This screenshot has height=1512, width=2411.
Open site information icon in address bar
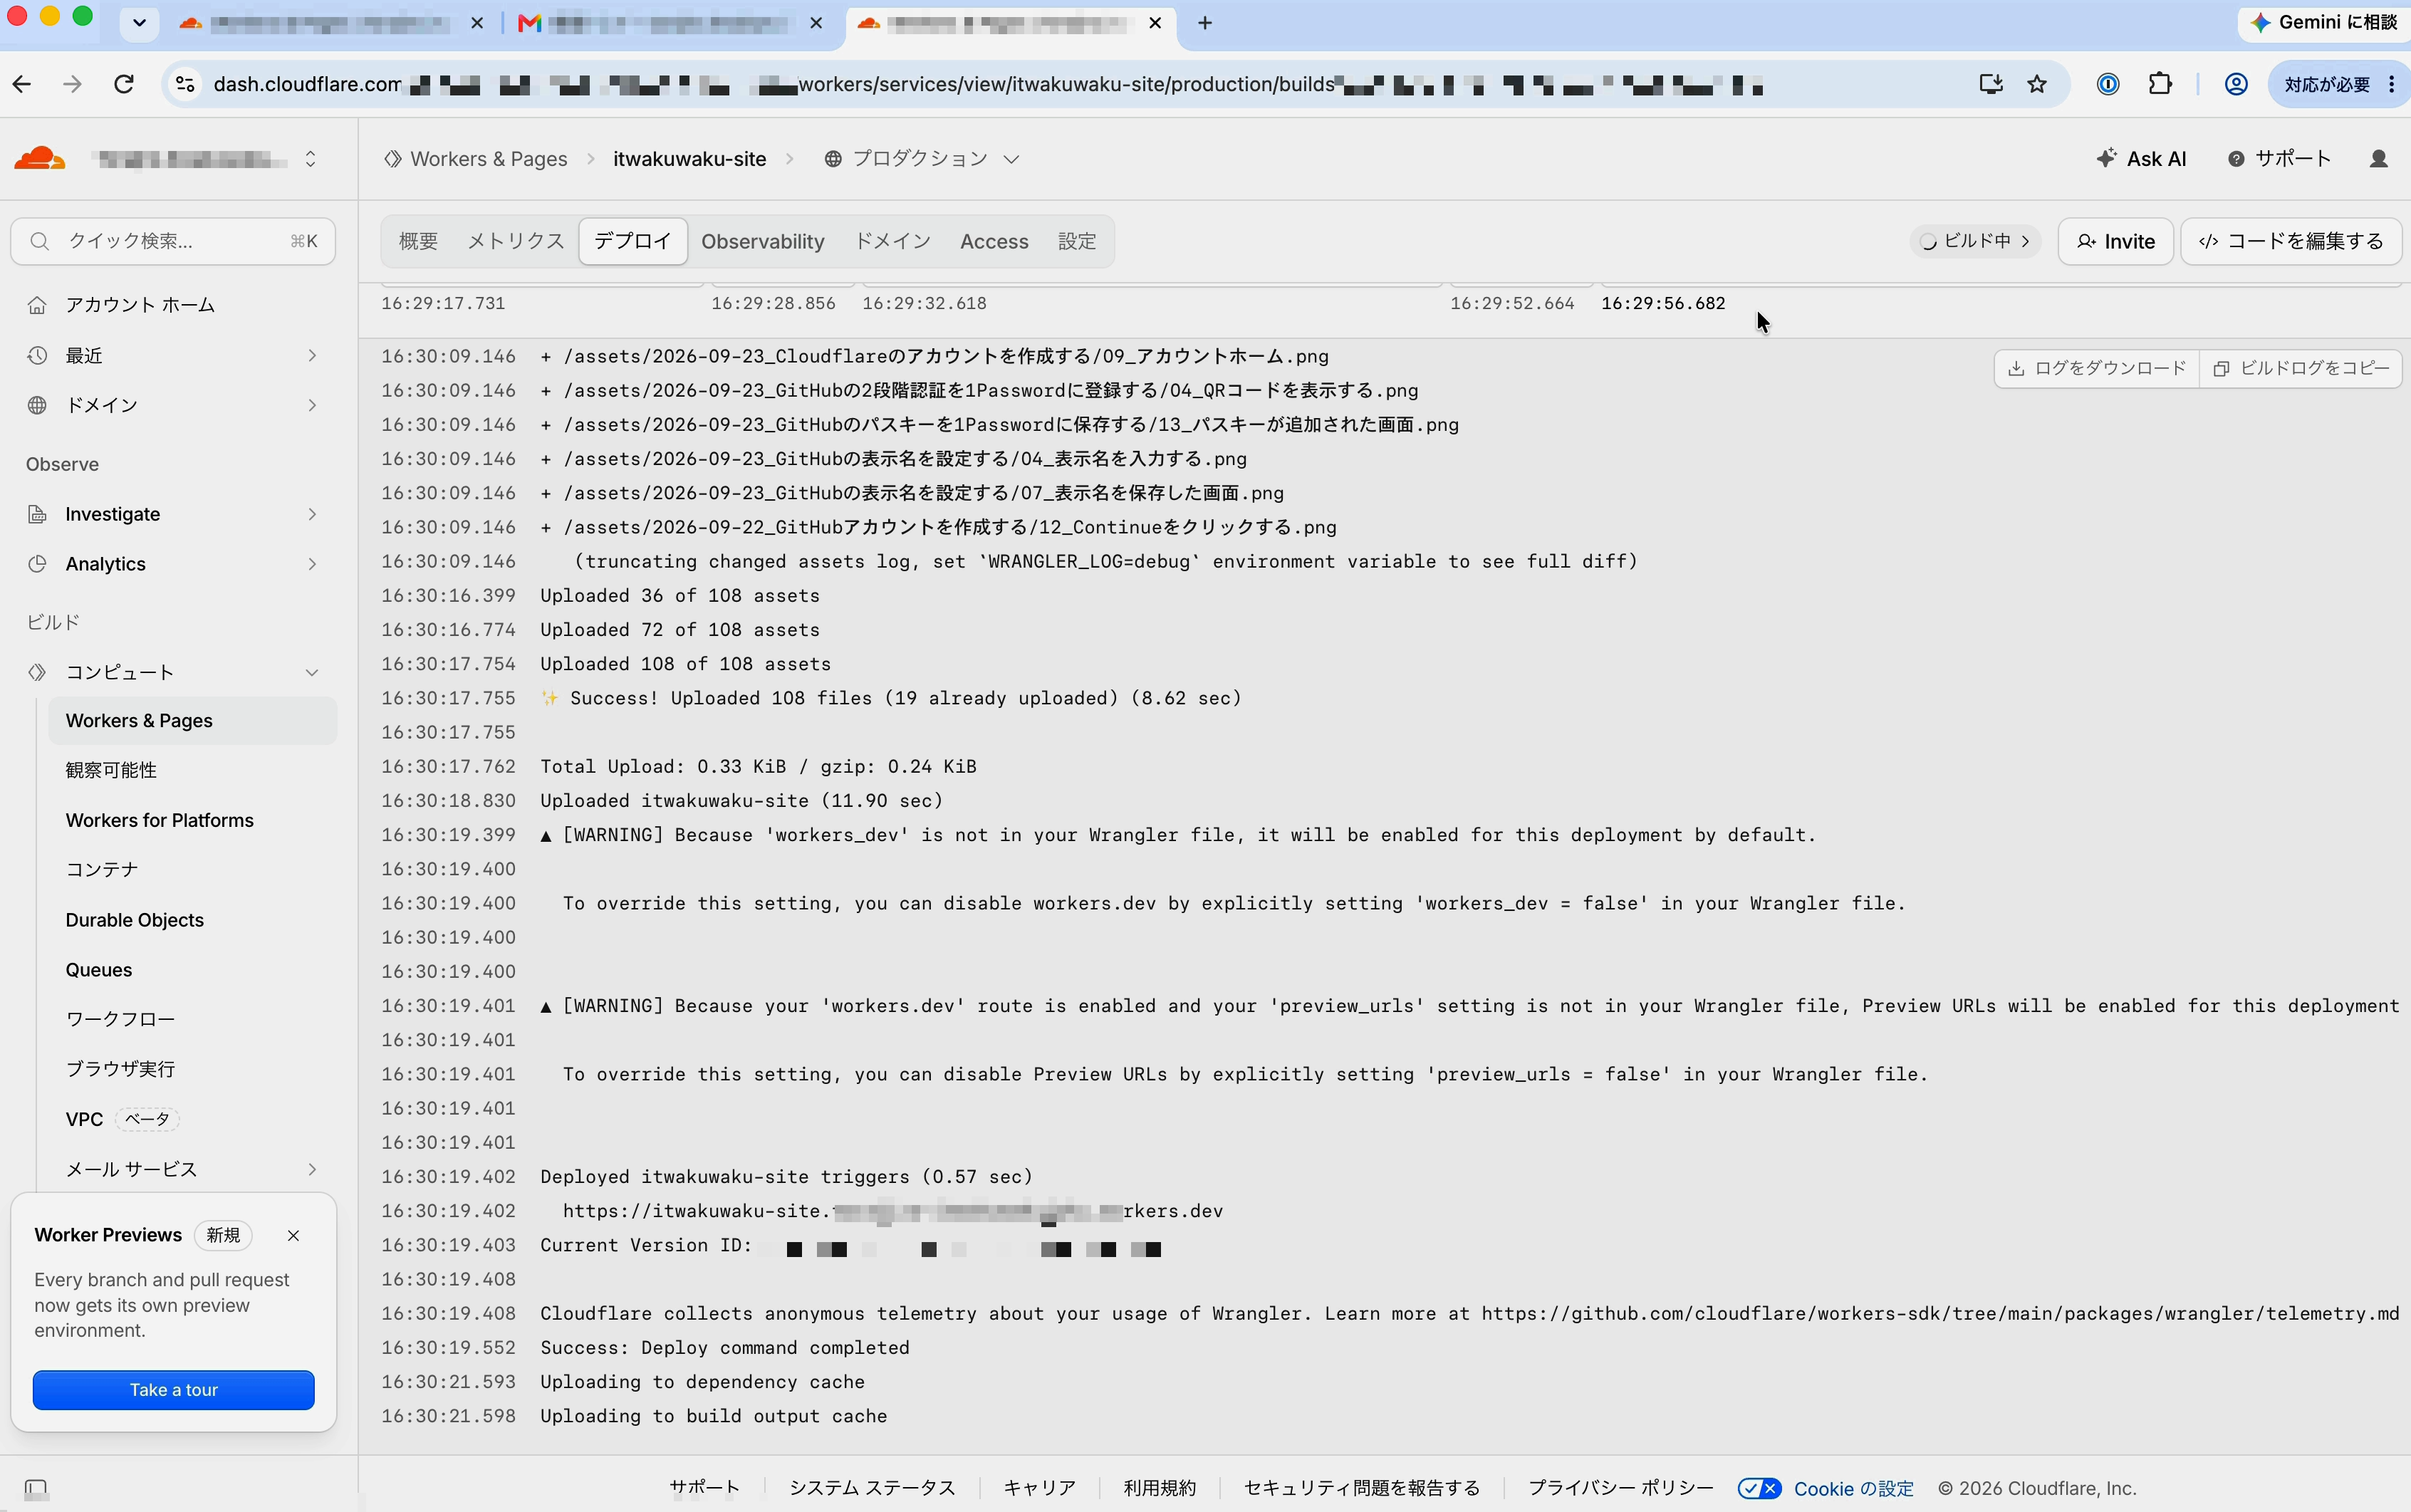click(186, 85)
